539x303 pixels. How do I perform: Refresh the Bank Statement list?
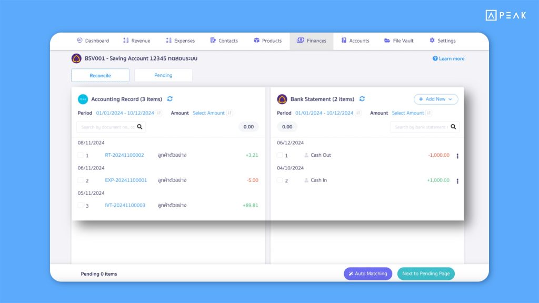362,99
